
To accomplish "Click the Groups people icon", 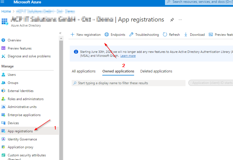I will click(x=3, y=83).
